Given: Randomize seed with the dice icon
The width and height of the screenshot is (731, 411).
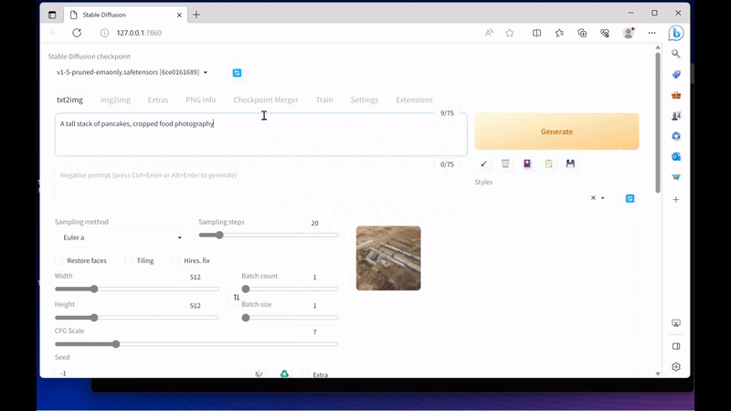Looking at the screenshot, I should [x=260, y=374].
